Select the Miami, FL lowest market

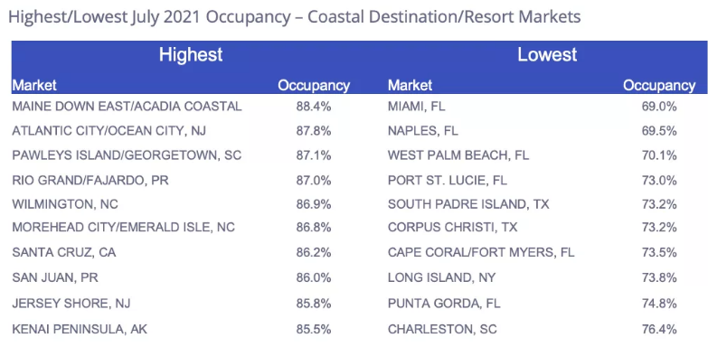pos(417,107)
